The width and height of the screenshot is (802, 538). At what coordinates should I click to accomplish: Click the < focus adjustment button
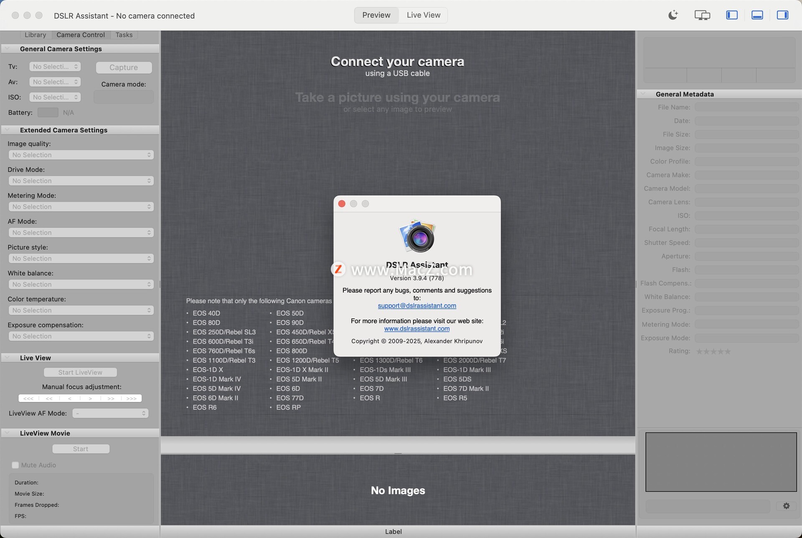tap(70, 398)
